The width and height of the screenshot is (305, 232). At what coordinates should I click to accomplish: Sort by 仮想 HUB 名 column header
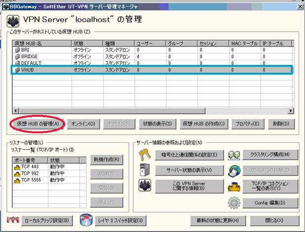coord(42,43)
